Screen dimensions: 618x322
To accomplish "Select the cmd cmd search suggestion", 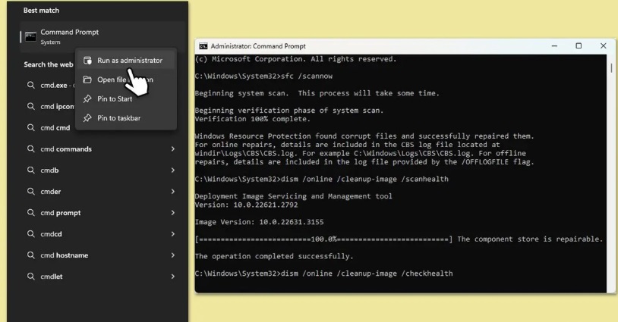I will pyautogui.click(x=55, y=128).
